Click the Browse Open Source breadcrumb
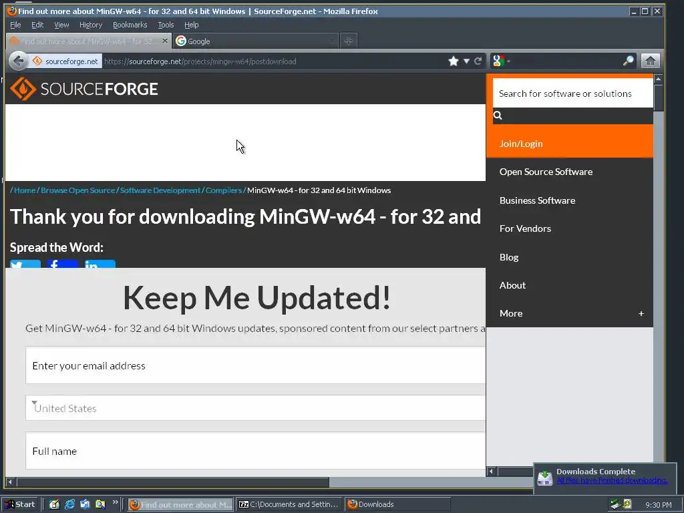This screenshot has width=684, height=513. point(77,190)
